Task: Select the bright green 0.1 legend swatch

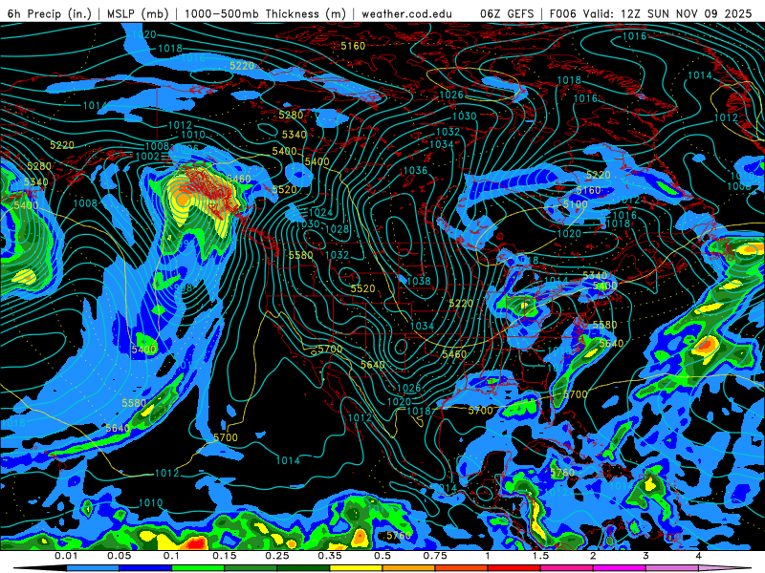Action: tap(198, 568)
